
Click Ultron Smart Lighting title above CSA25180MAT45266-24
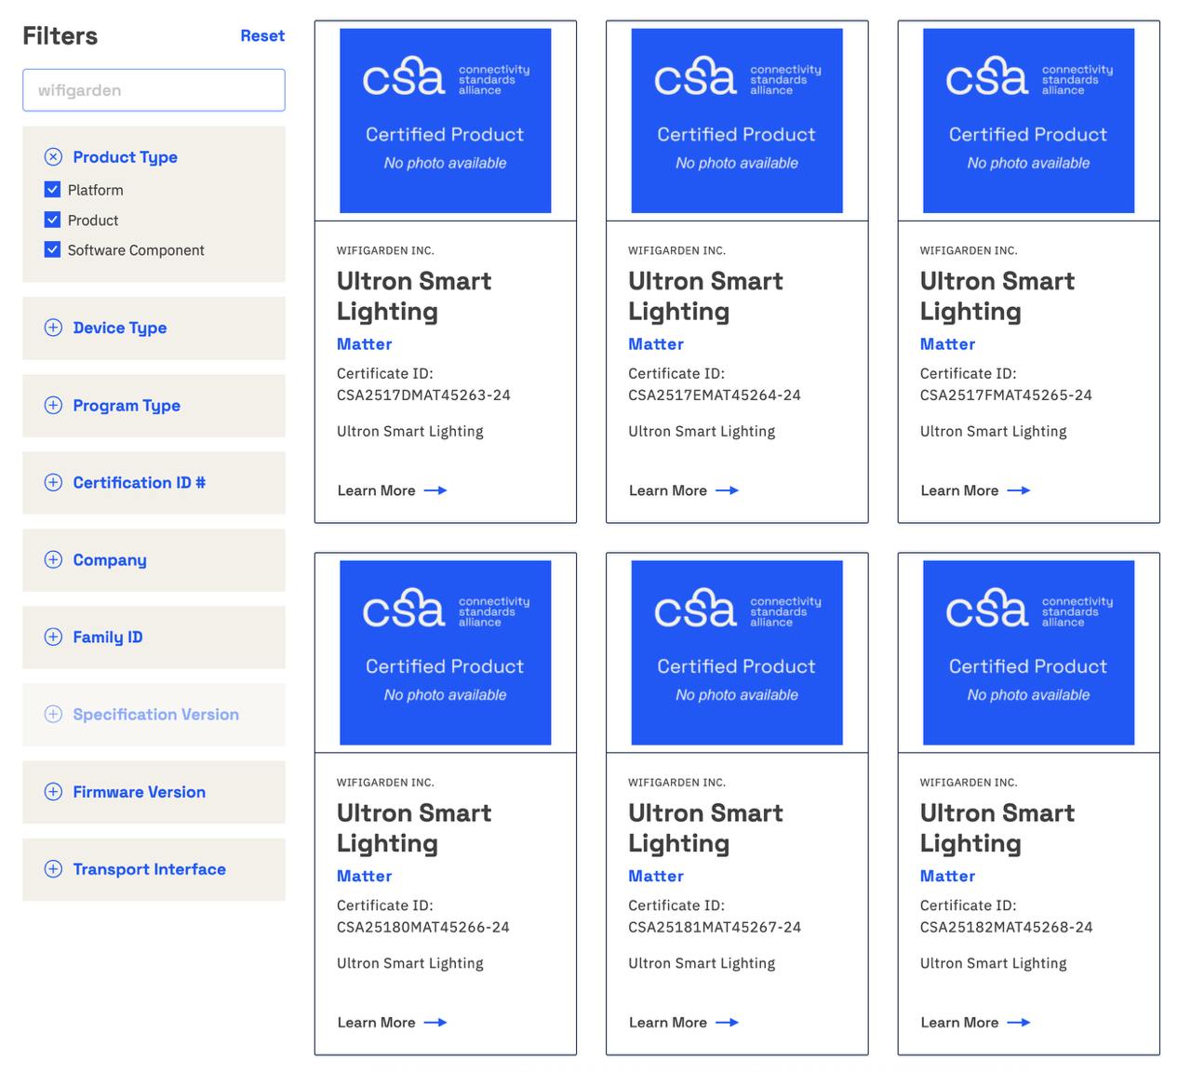414,828
